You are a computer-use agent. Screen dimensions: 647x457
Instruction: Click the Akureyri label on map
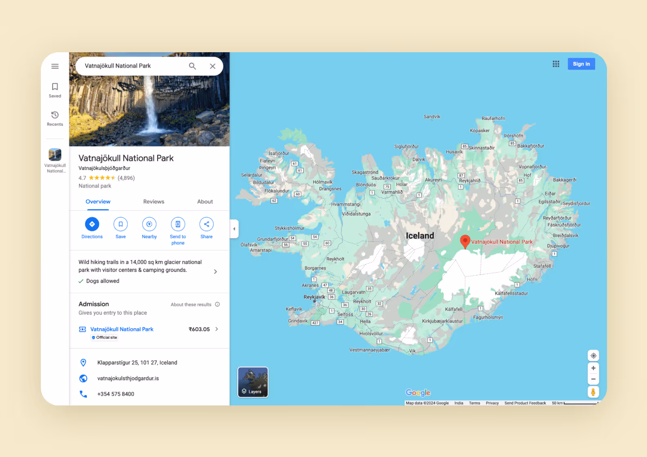coord(433,180)
